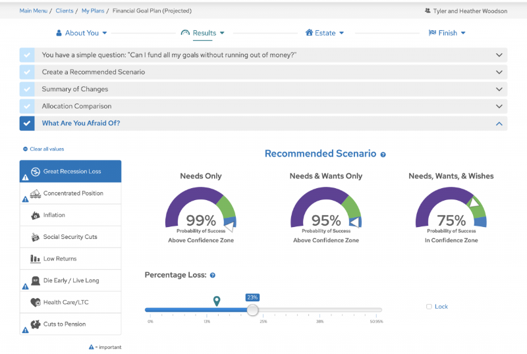
Task: Expand the Create a Recommended Scenario section
Action: [x=499, y=72]
